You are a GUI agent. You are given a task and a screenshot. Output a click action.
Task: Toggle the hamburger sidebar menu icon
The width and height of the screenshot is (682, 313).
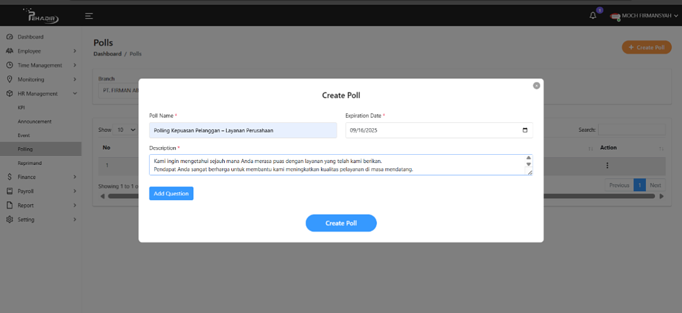coord(88,16)
